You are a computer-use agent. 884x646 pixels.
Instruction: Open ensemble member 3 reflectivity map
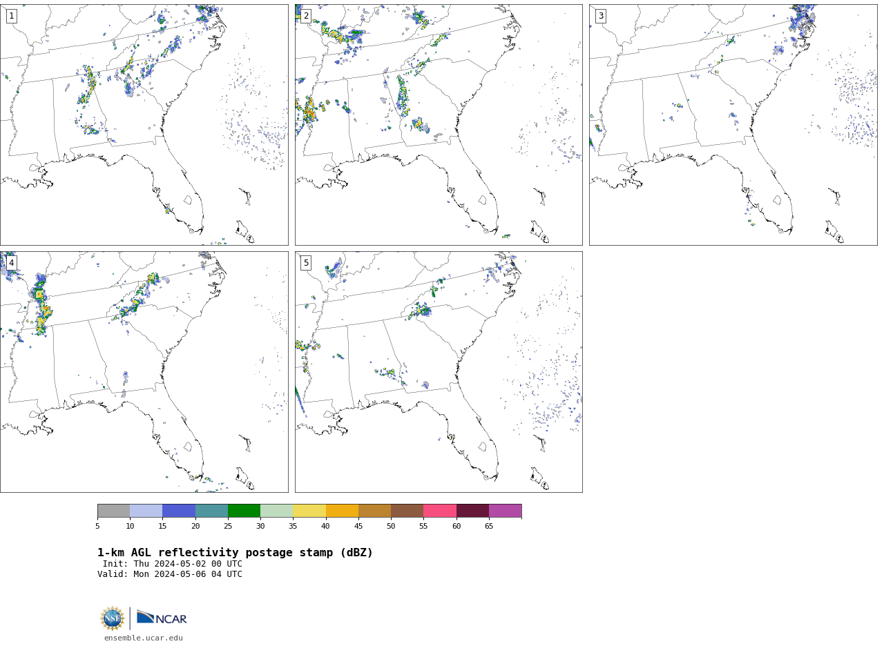pos(733,125)
